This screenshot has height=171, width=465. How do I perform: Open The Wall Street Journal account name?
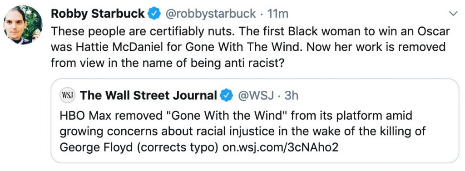(148, 95)
